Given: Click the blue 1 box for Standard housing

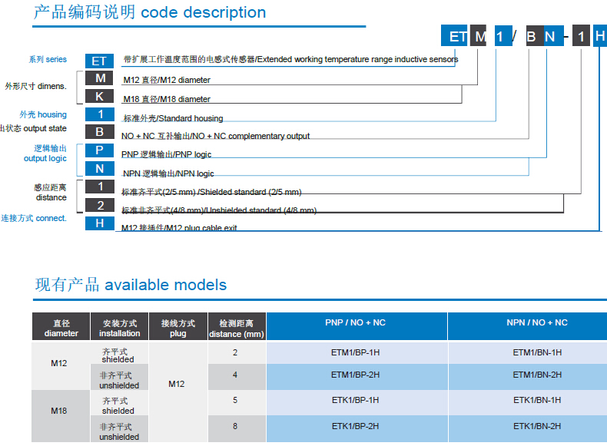Looking at the screenshot, I should [x=99, y=114].
